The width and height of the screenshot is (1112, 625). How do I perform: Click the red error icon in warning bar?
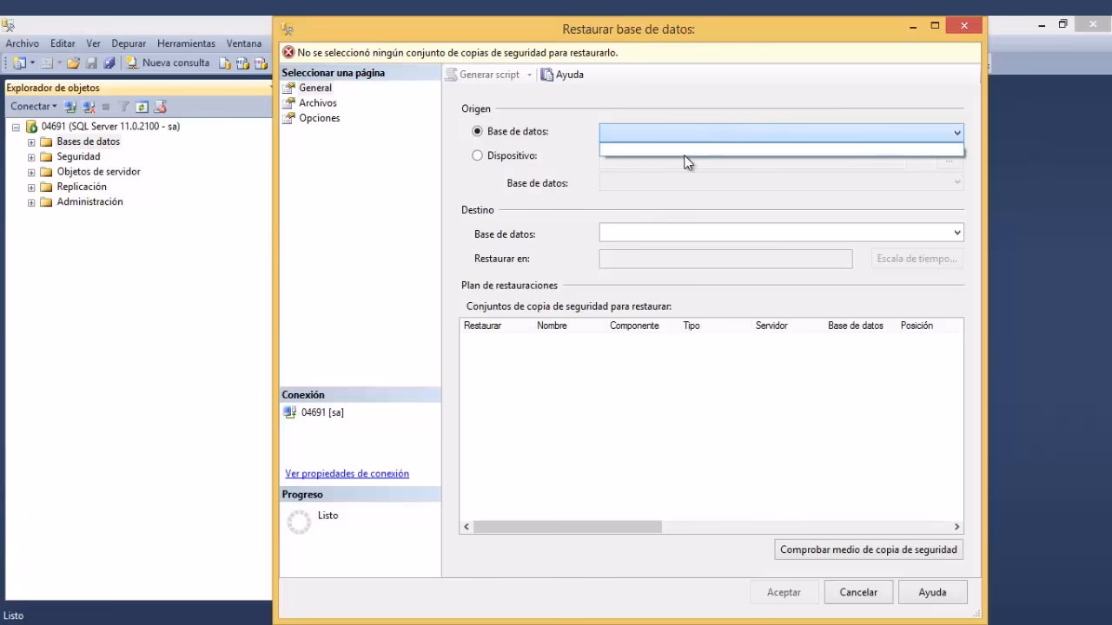point(288,52)
